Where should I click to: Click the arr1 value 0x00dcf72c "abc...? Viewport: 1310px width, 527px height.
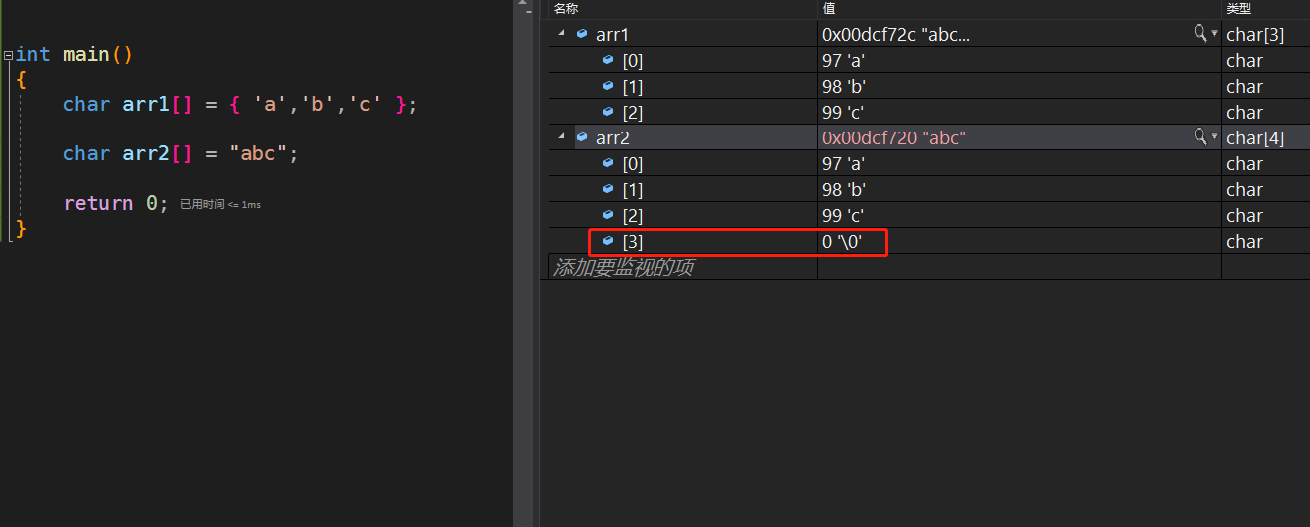(896, 34)
